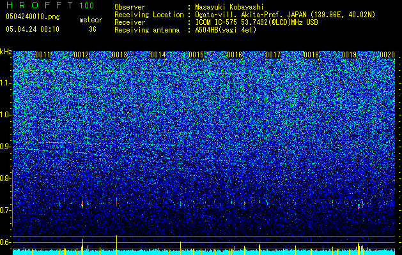The height and width of the screenshot is (255, 402).
Task: Select the filename 0504240010.png
Action: coord(33,17)
